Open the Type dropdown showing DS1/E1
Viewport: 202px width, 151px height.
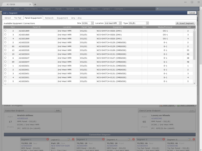(x=139, y=23)
